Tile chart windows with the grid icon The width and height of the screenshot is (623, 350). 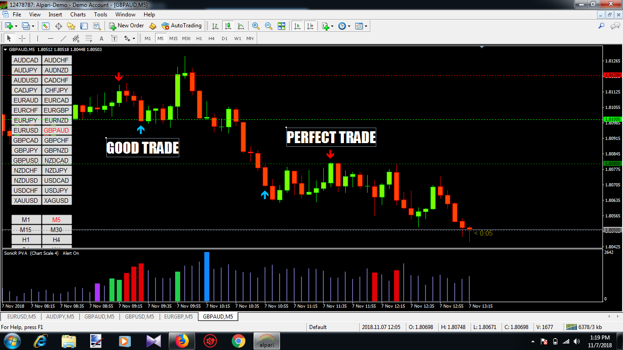[x=281, y=26]
